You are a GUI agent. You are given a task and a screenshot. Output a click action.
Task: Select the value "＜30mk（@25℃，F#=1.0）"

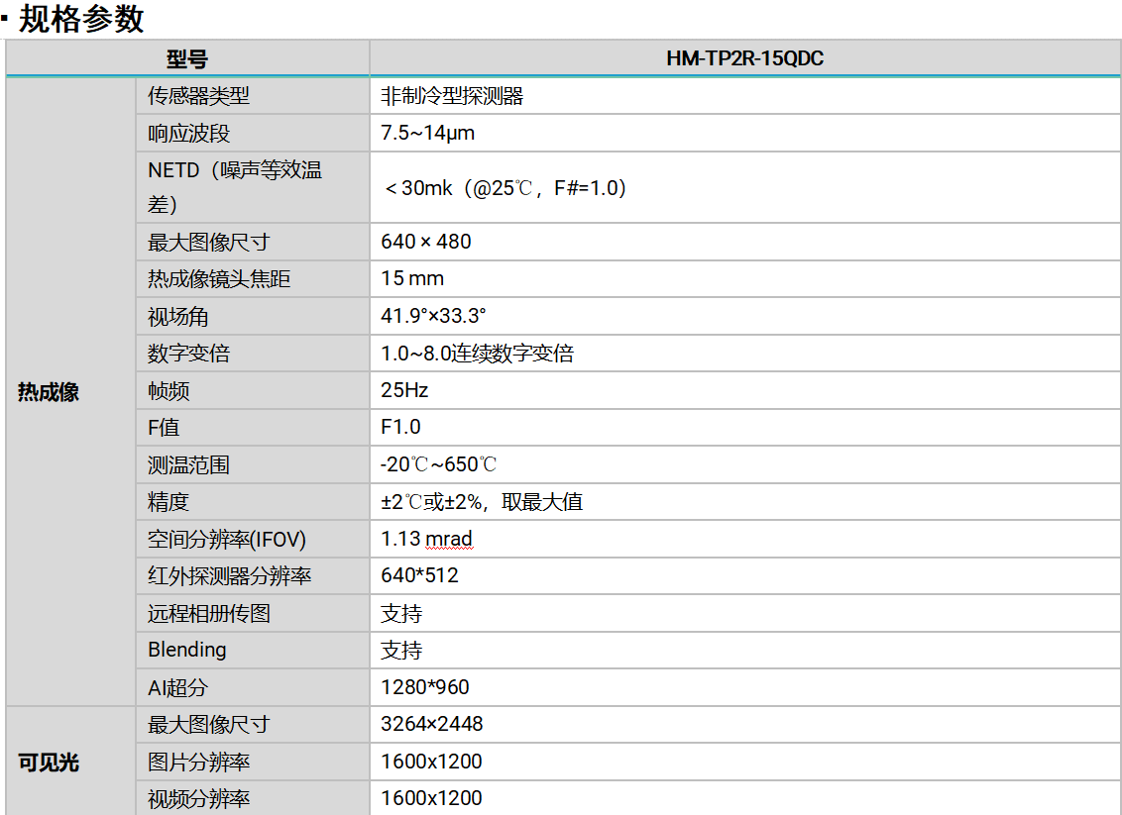[505, 188]
